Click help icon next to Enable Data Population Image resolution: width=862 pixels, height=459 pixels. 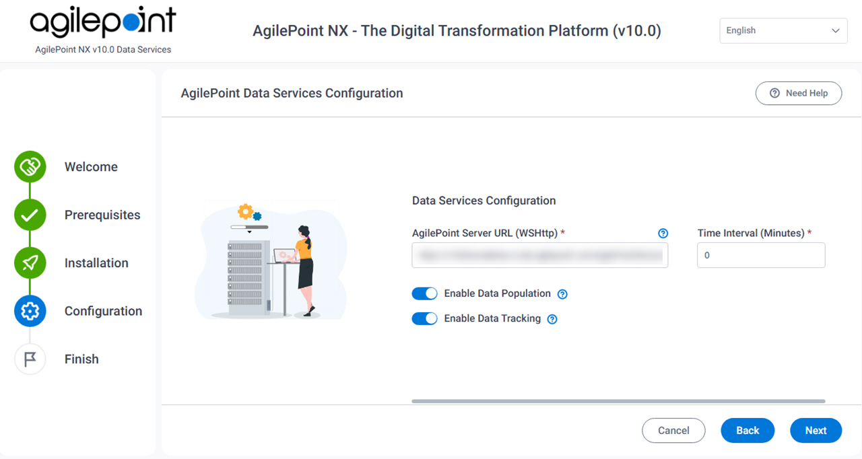pyautogui.click(x=563, y=294)
